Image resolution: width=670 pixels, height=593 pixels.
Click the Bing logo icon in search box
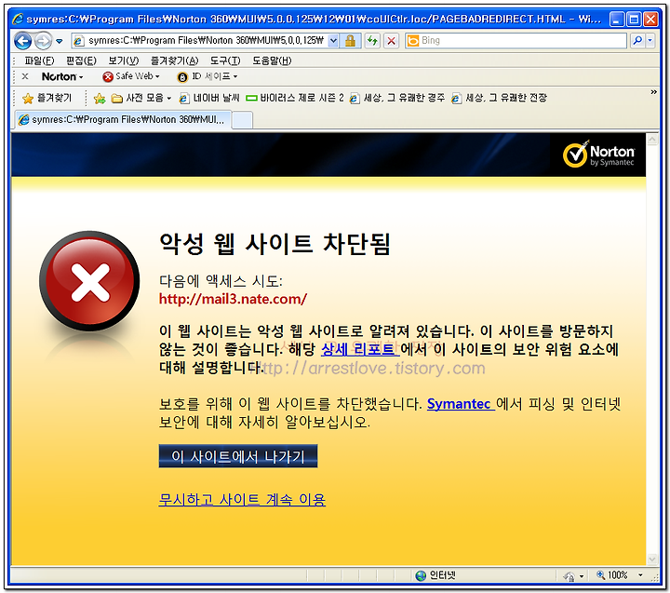click(x=413, y=41)
